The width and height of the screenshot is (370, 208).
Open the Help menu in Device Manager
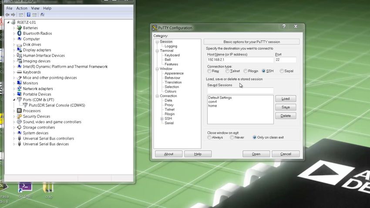47,8
